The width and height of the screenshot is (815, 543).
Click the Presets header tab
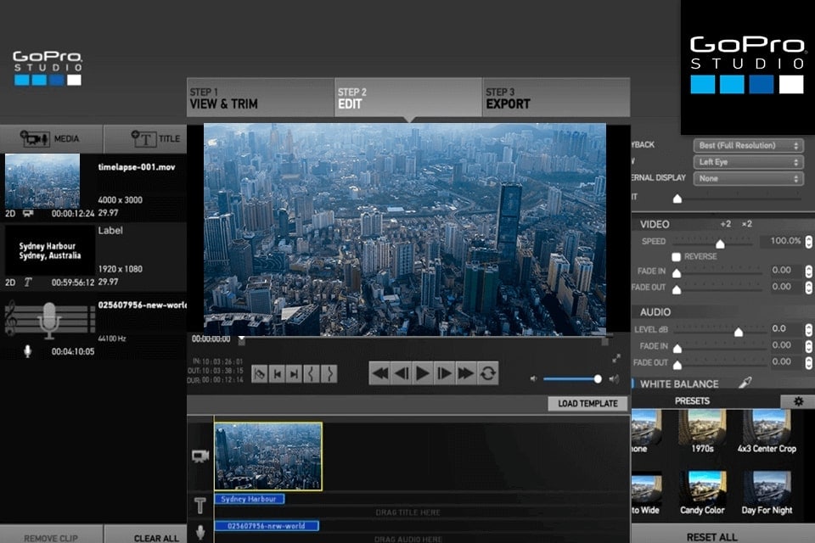(692, 401)
